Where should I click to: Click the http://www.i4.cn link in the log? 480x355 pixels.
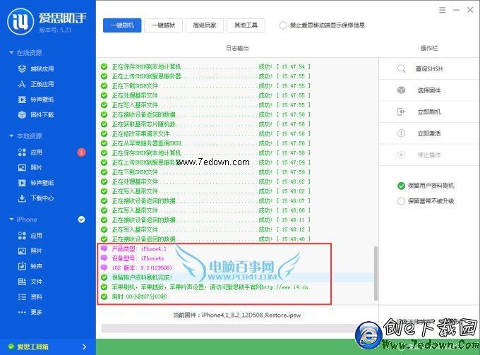point(285,287)
